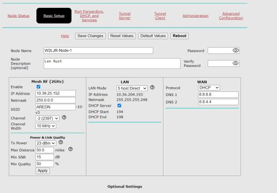Focus the Mesh IP Address field 10.39.25.152
The image size is (277, 193).
click(x=55, y=93)
